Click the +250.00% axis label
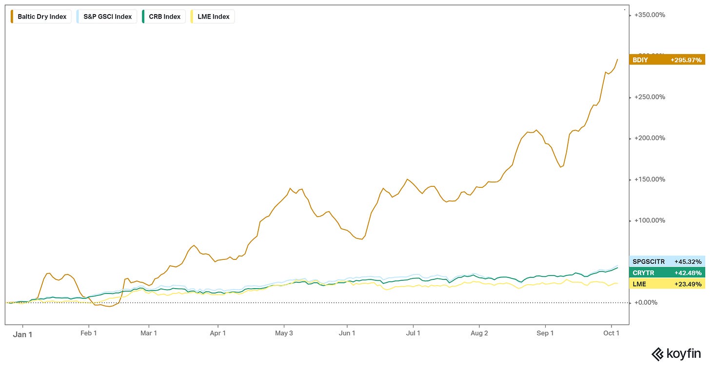This screenshot has height=366, width=710. [650, 97]
